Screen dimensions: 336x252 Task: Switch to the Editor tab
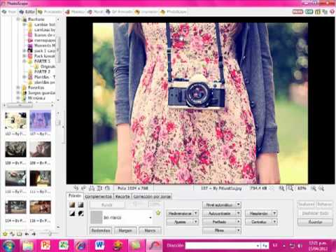pos(27,12)
